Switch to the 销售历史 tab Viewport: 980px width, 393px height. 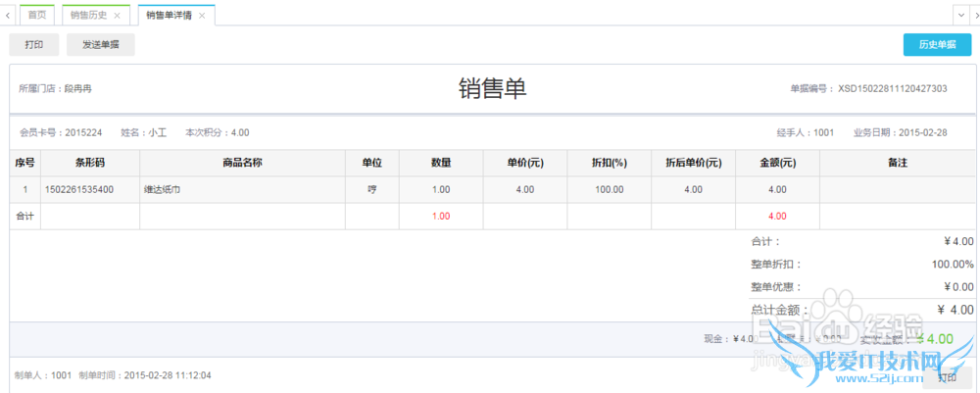pyautogui.click(x=88, y=16)
